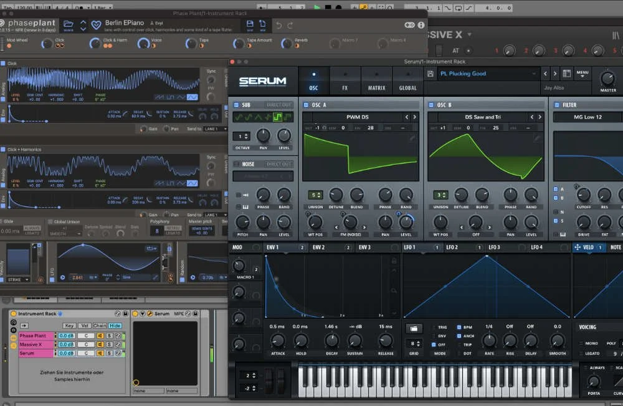
Task: Open Serum's preset browser sheet icon
Action: 567,73
